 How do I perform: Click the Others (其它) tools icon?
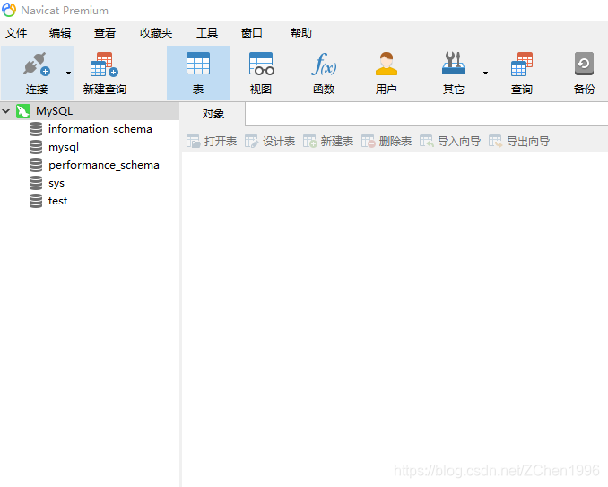click(453, 63)
